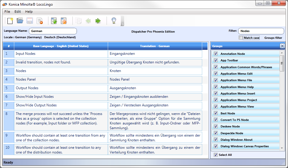The width and height of the screenshot is (288, 168).
Task: Click the Groups list scroll up arrow
Action: [x=282, y=53]
